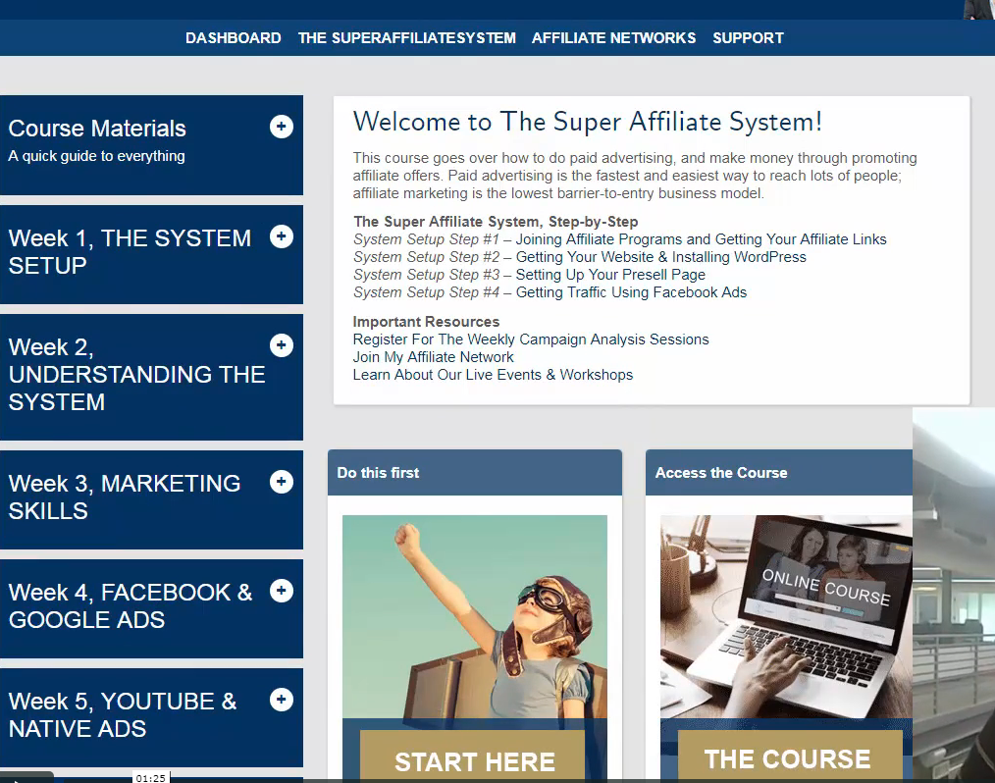995x783 pixels.
Task: Expand Course Materials with plus icon
Action: pyautogui.click(x=281, y=127)
